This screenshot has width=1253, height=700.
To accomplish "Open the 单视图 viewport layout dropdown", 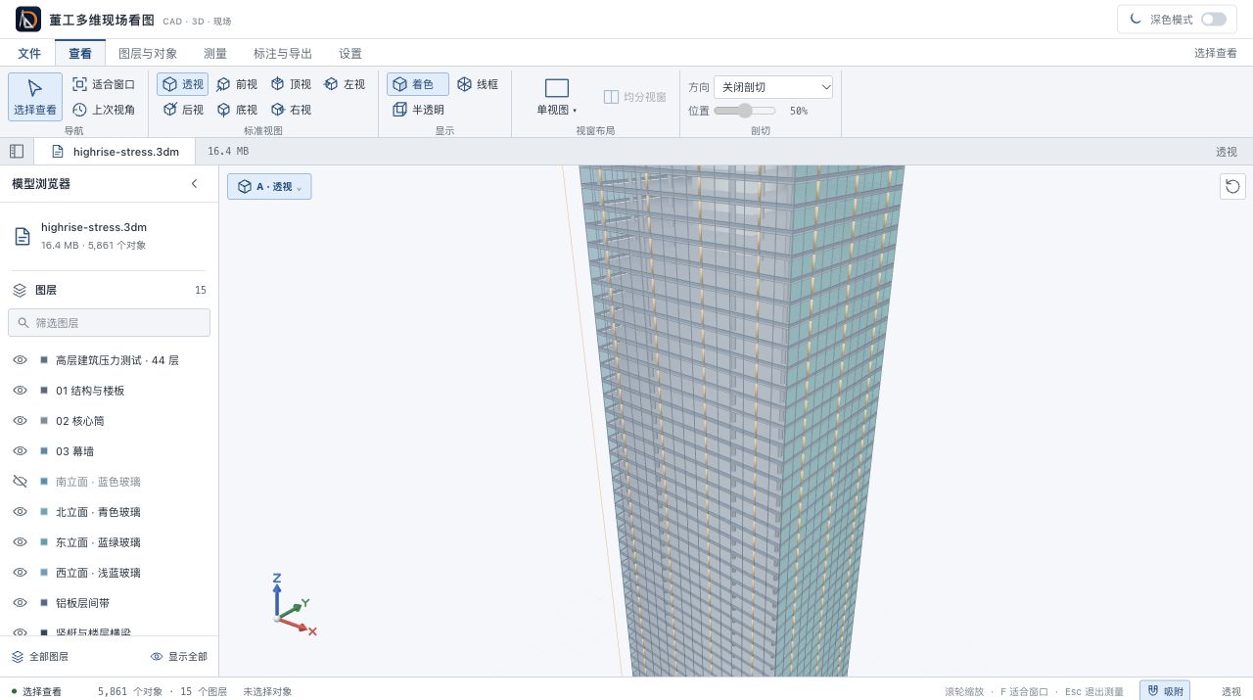I will pyautogui.click(x=556, y=97).
